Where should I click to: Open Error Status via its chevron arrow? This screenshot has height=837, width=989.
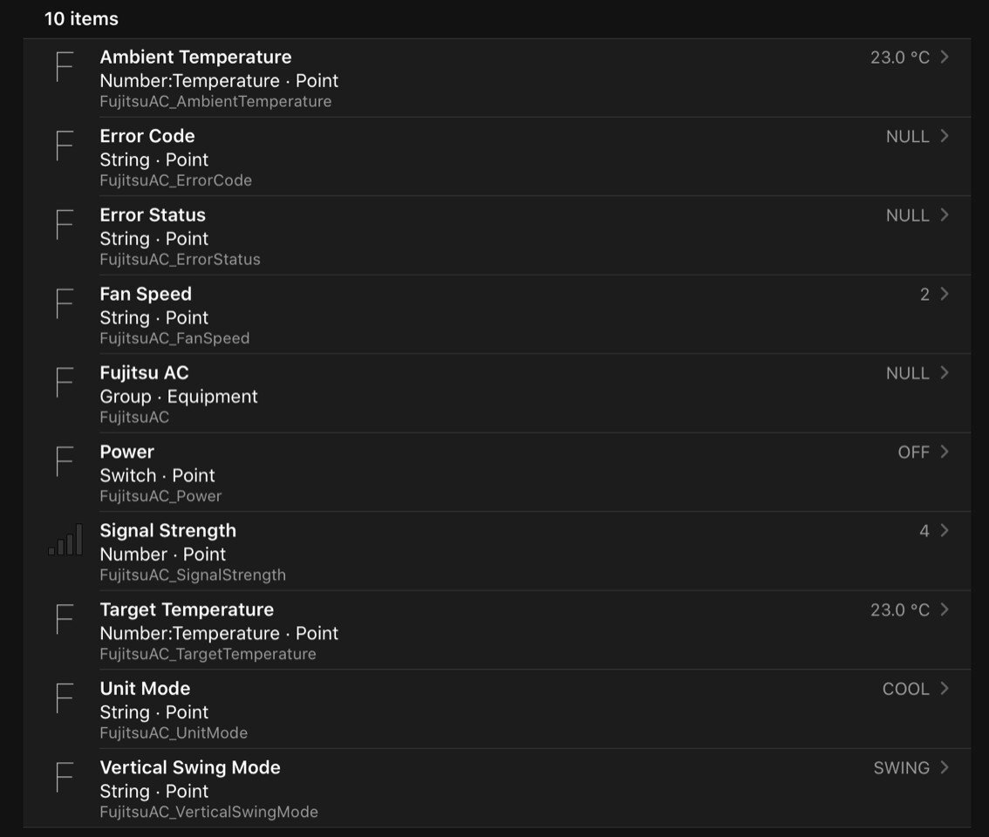945,214
